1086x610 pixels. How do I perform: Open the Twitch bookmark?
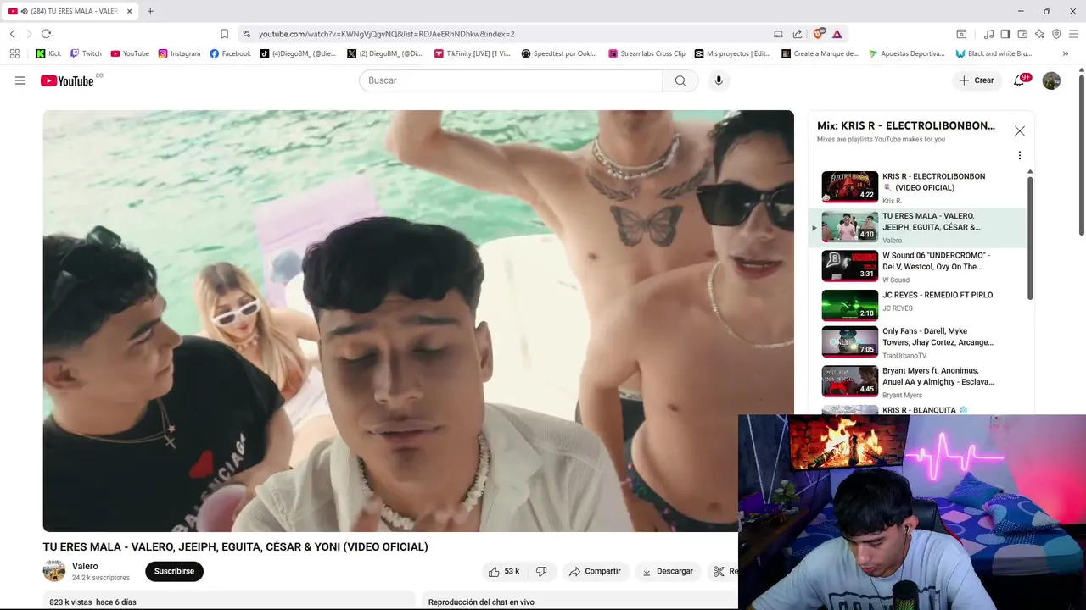pos(86,53)
